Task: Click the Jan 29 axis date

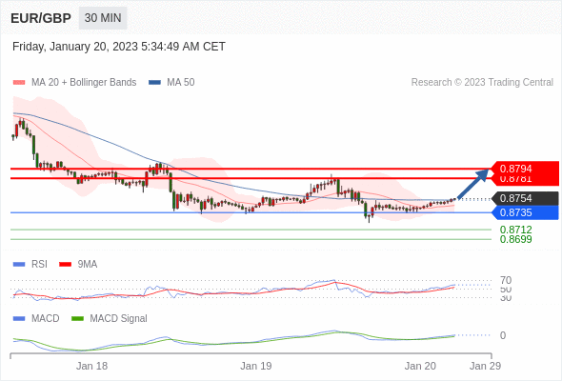Action: coord(485,366)
